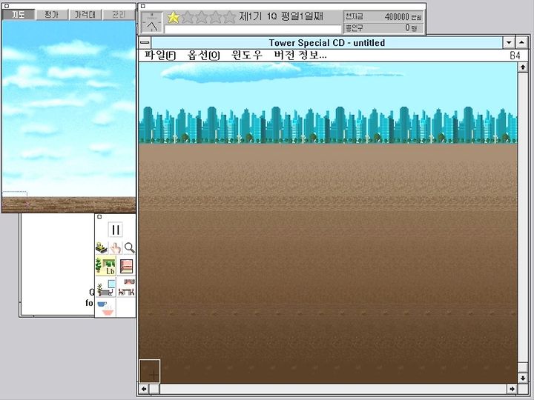
Task: Select the pointing hand tool
Action: tap(116, 247)
